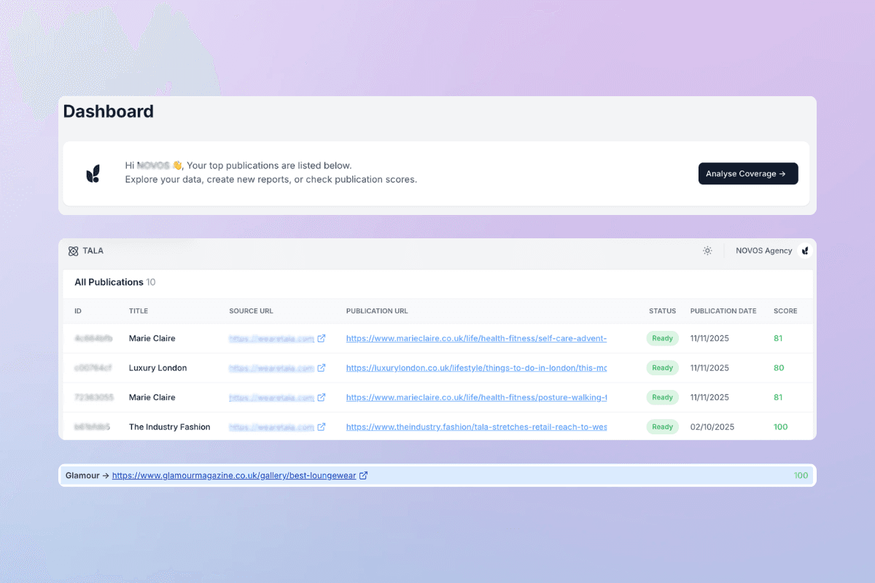Open the luxurylondon.co.uk things-to-do-in-london link
Viewport: 875px width, 583px height.
coord(476,368)
